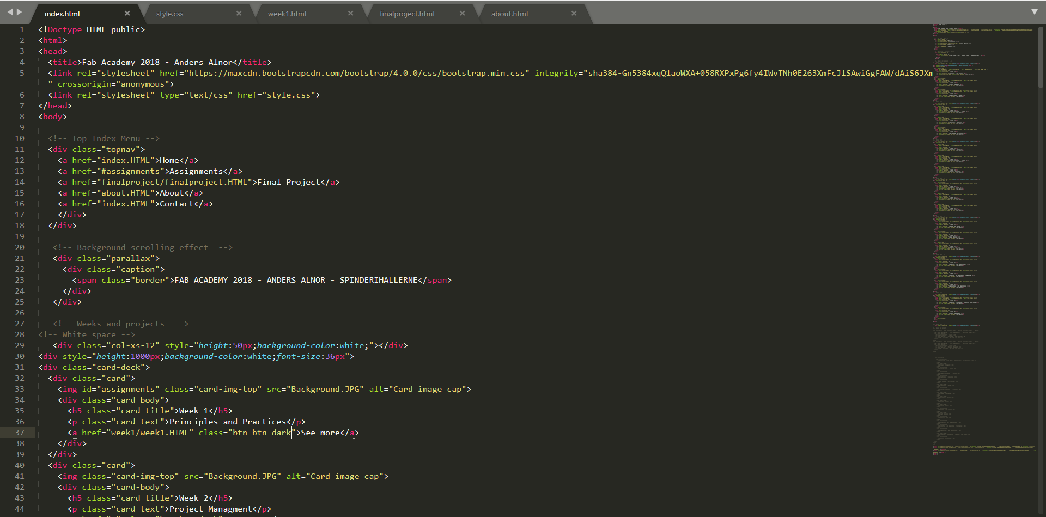
Task: Click 'Project Managment' card text
Action: pyautogui.click(x=211, y=509)
